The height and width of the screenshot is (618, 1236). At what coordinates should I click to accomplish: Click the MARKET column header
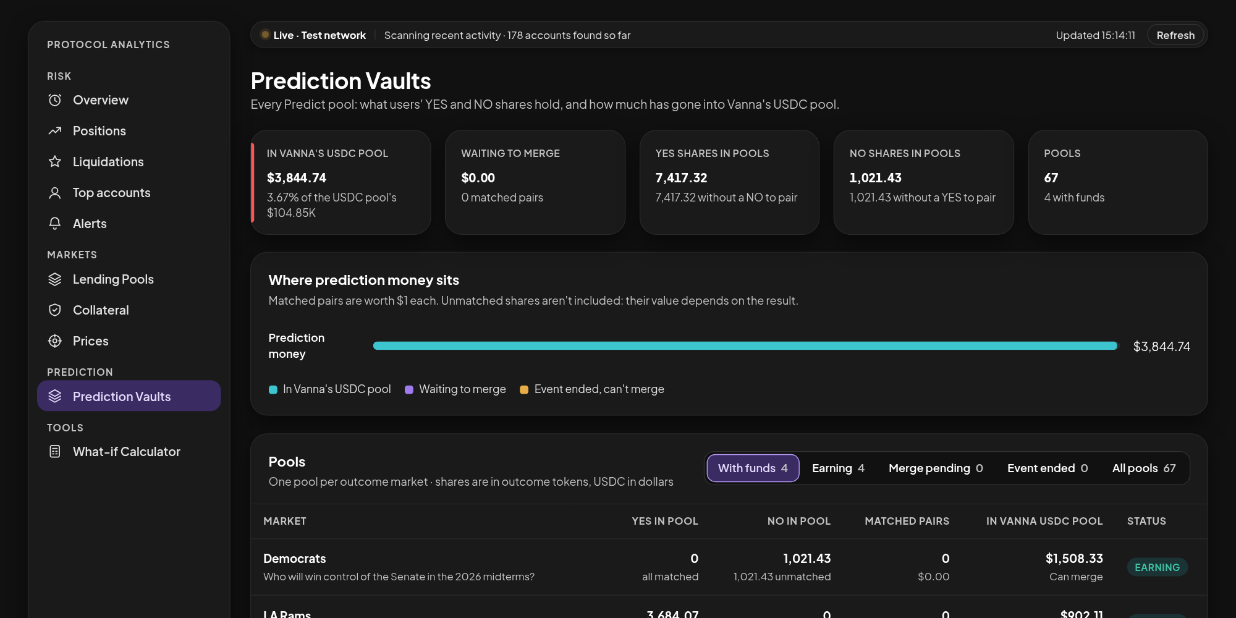[x=285, y=521]
